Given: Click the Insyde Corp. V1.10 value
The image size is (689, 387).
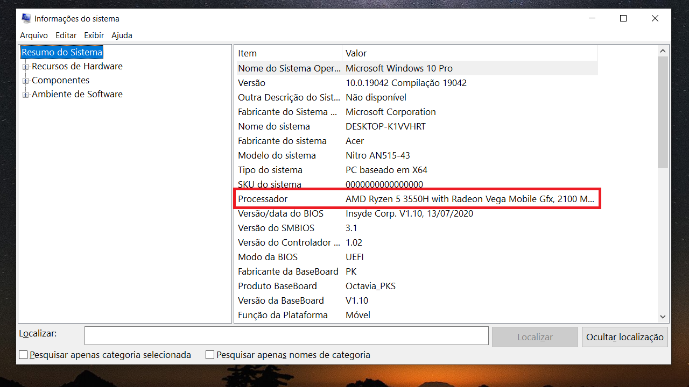Looking at the screenshot, I should [409, 213].
